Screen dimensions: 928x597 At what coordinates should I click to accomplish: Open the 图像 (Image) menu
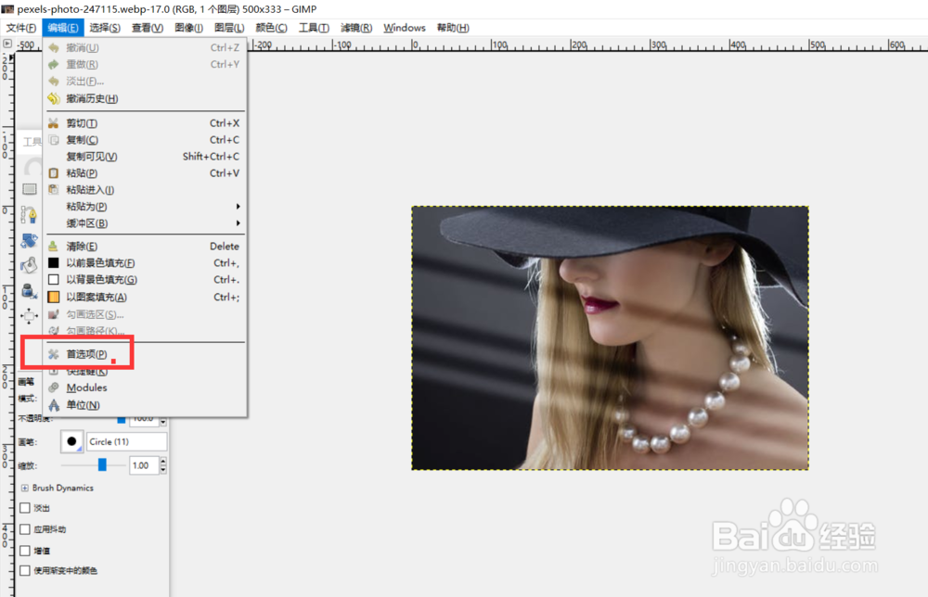pos(188,28)
